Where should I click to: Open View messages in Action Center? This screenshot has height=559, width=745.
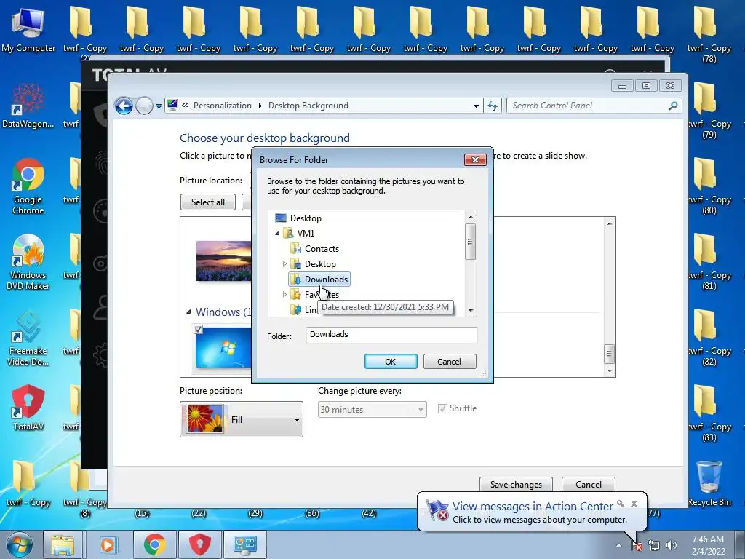click(x=532, y=507)
